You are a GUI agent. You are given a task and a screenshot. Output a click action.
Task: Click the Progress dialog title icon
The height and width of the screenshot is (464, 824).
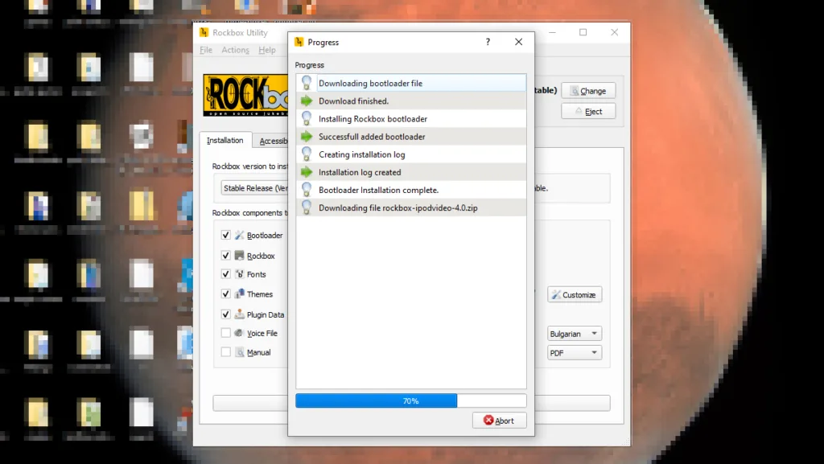tap(299, 42)
